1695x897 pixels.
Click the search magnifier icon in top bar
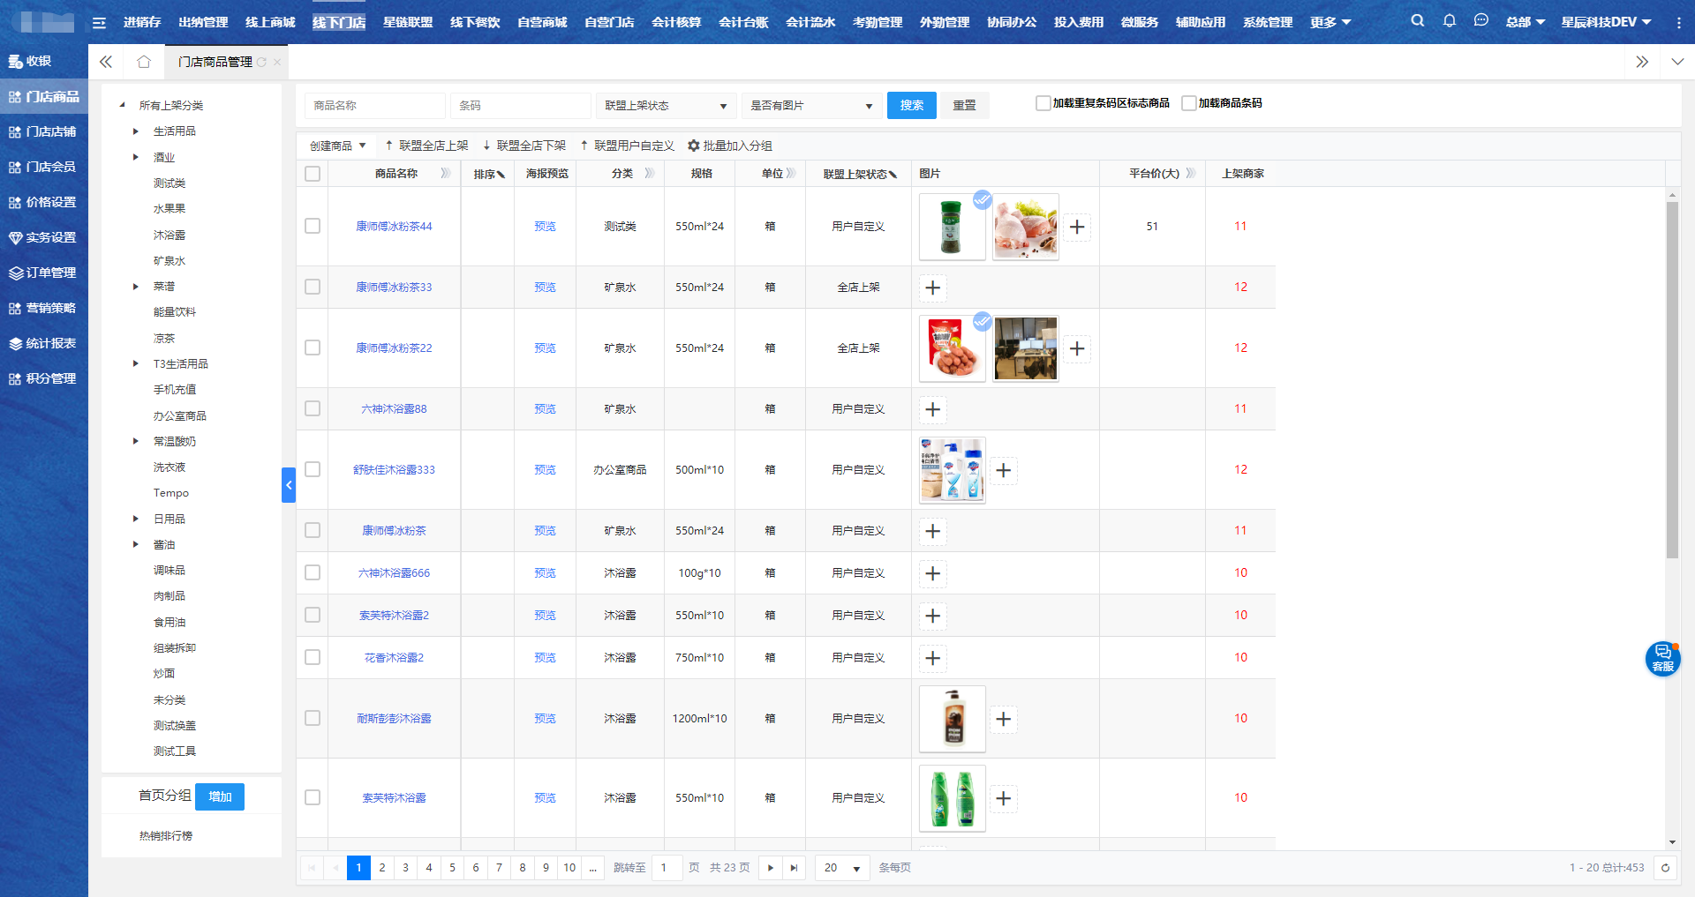[1417, 21]
